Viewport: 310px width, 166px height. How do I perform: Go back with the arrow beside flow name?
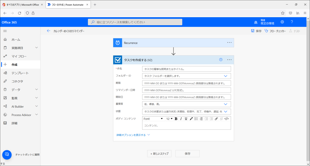tap(49, 31)
